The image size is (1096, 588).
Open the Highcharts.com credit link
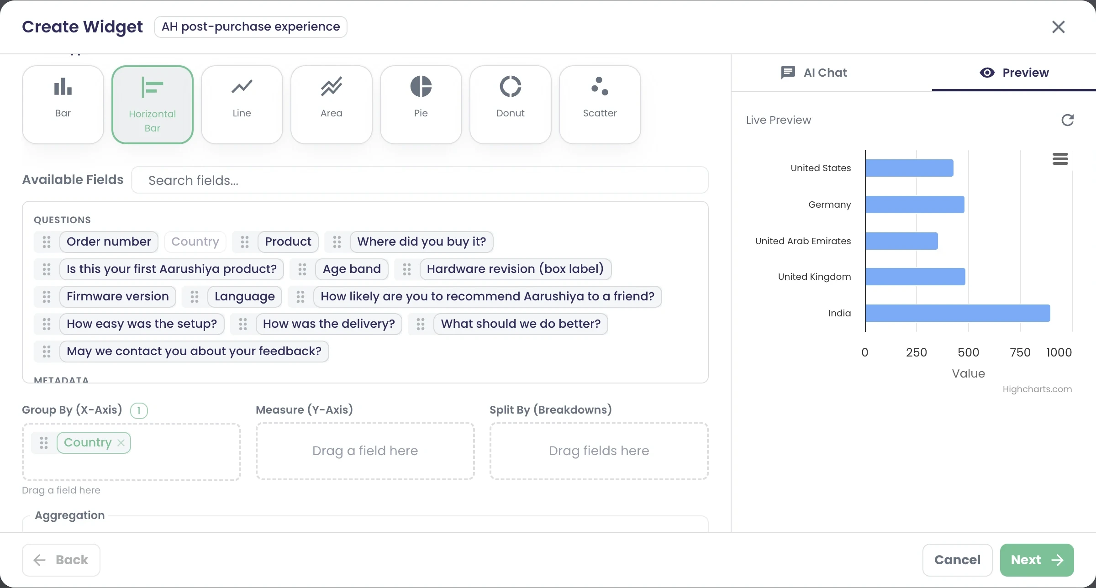[1037, 389]
